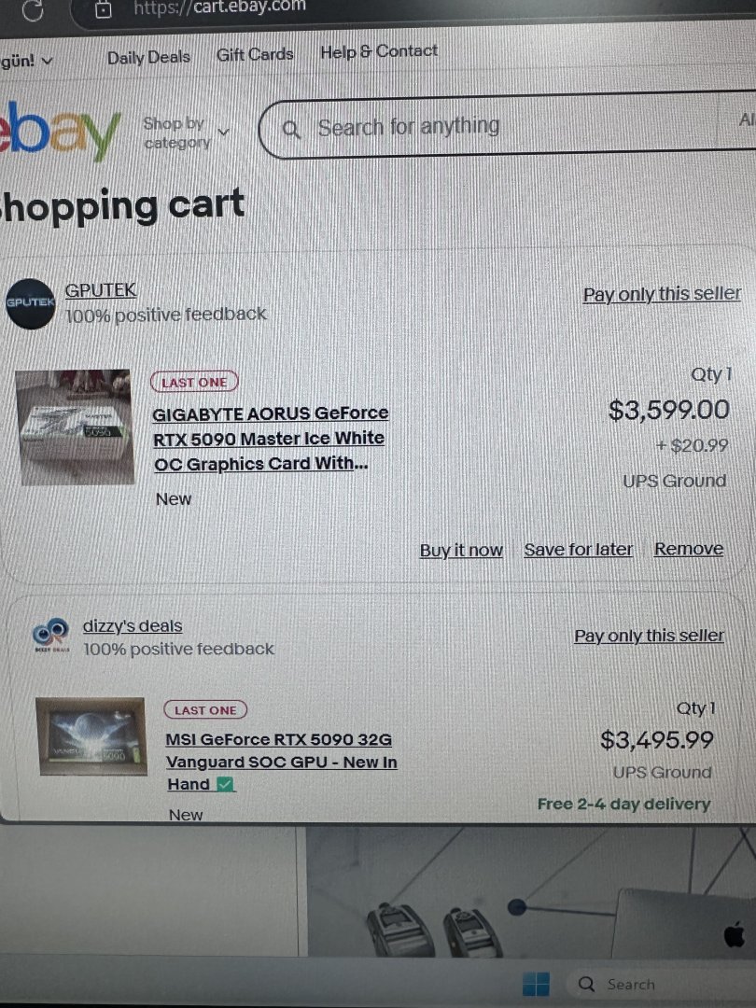This screenshot has height=1008, width=756.
Task: Pay only dizzy's deals seller
Action: (x=649, y=636)
